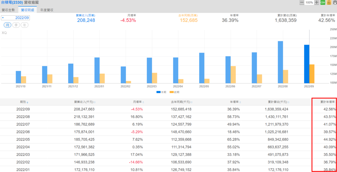This screenshot has height=172, width=337.
Task: Open the 2022/09 period dropdown
Action: pyautogui.click(x=15, y=18)
